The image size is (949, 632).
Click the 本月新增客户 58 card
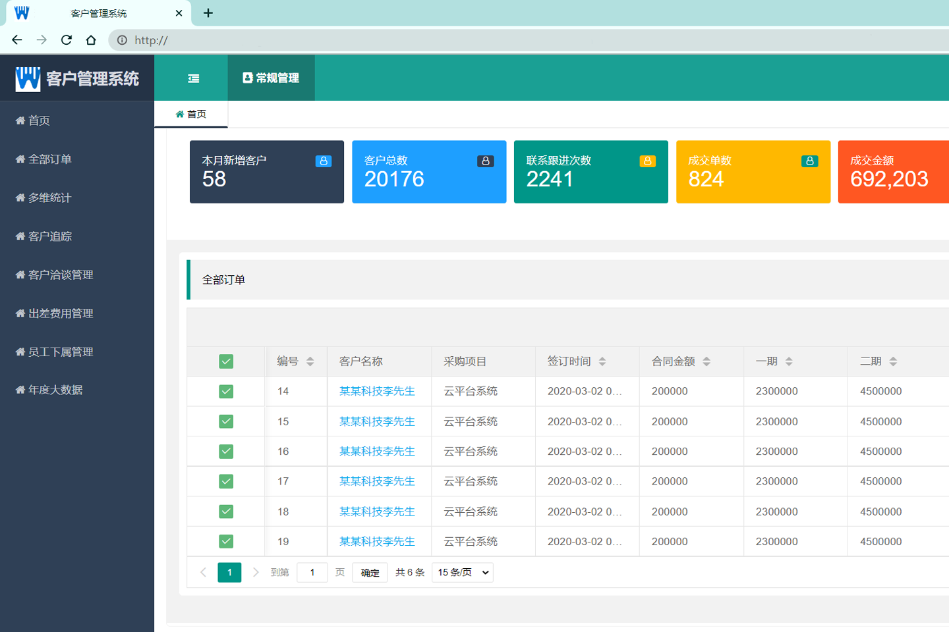tap(267, 172)
